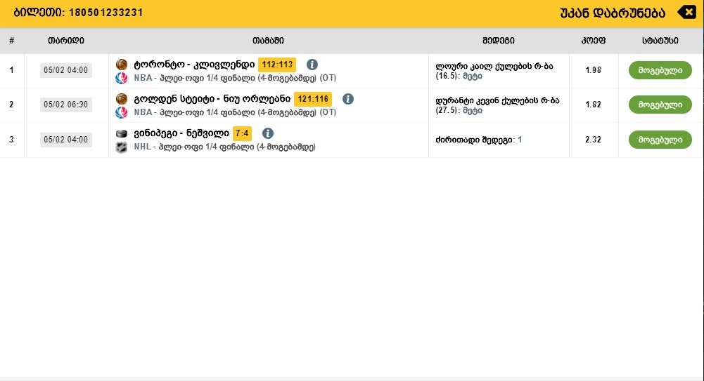Screen dimensions: 704x381
Task: Click the # column header
Action: (x=12, y=41)
